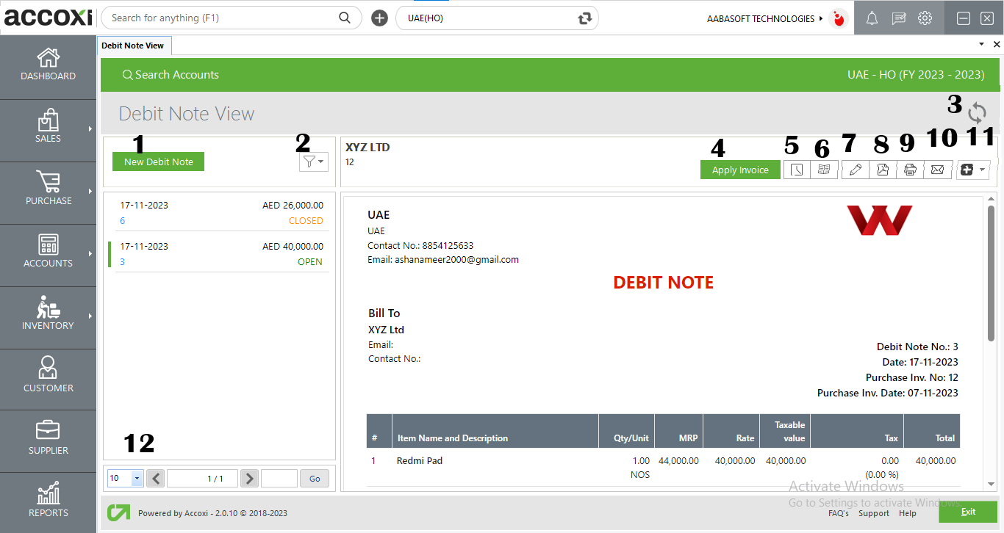Open the notifications bell icon
Viewport: 1004px width, 533px height.
(x=872, y=18)
